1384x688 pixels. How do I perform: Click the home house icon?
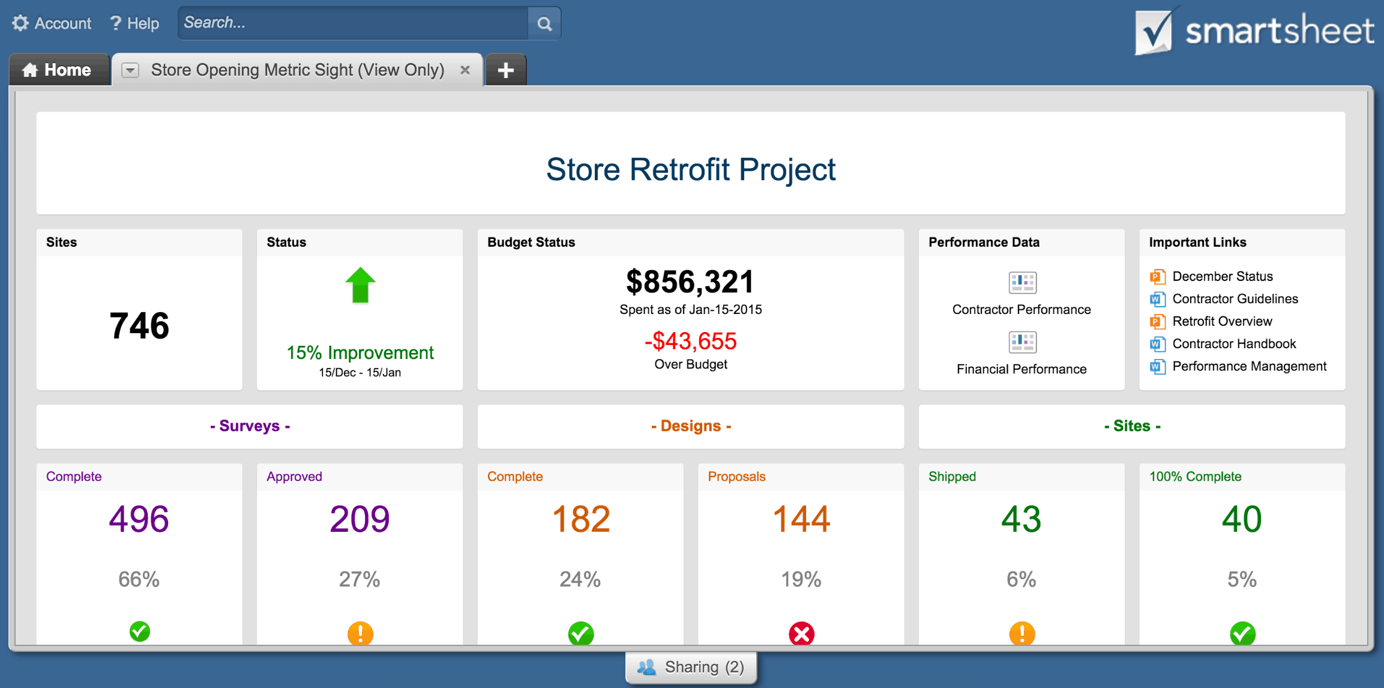[x=30, y=69]
